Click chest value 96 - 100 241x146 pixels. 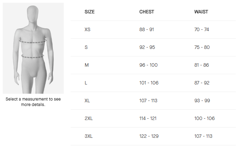tap(148, 65)
